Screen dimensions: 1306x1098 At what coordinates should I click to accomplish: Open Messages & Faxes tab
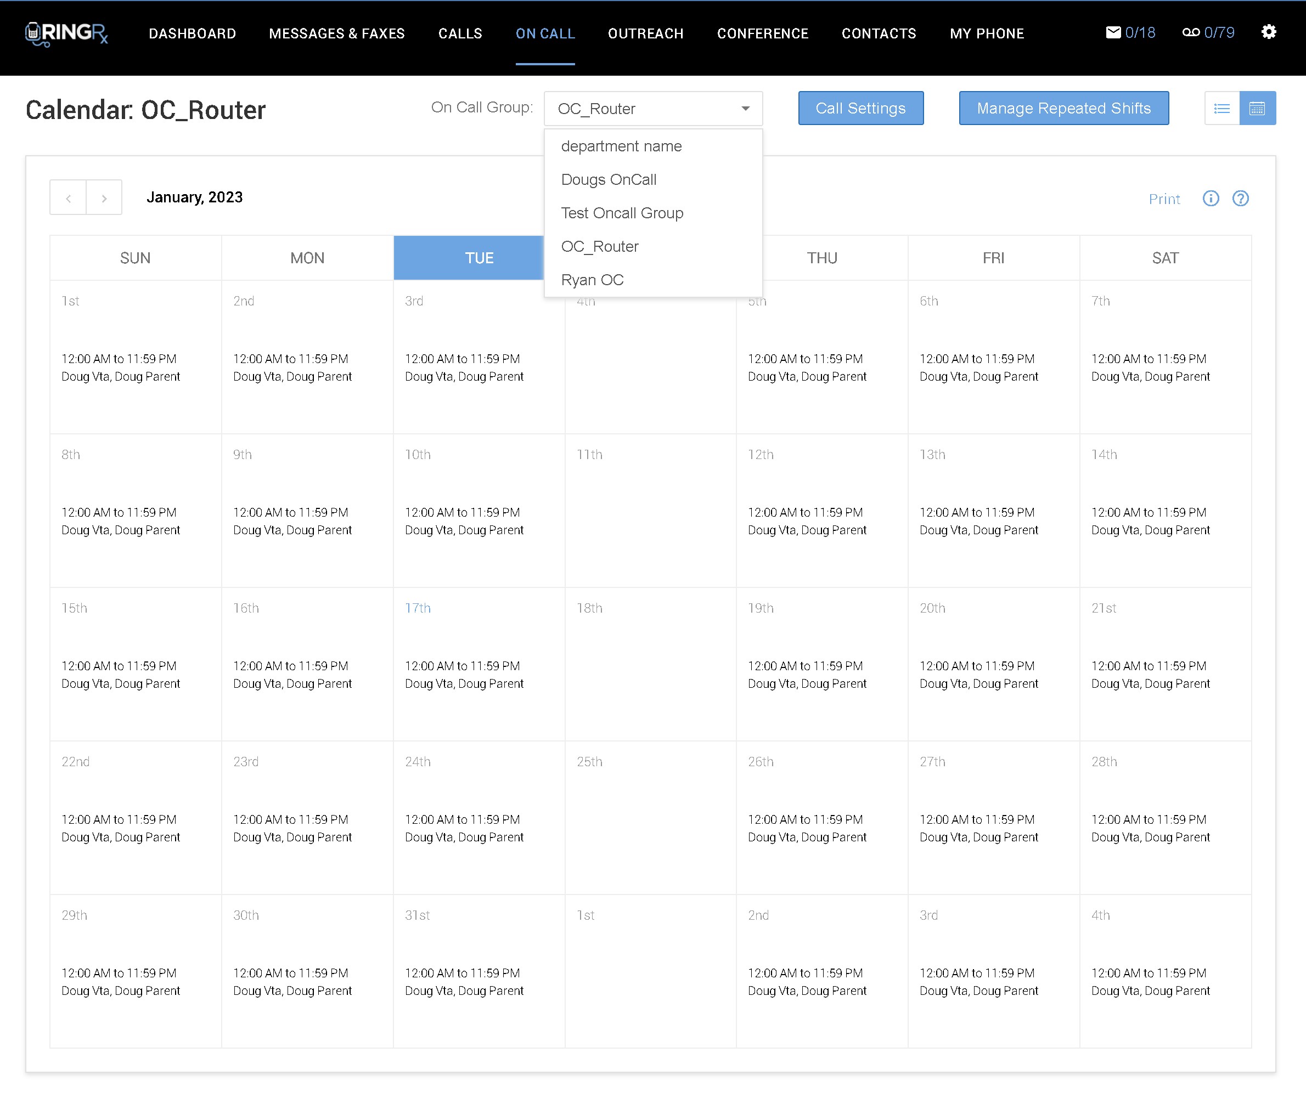coord(336,33)
